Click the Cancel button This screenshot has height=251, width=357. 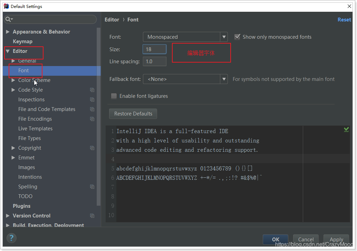[x=306, y=239]
